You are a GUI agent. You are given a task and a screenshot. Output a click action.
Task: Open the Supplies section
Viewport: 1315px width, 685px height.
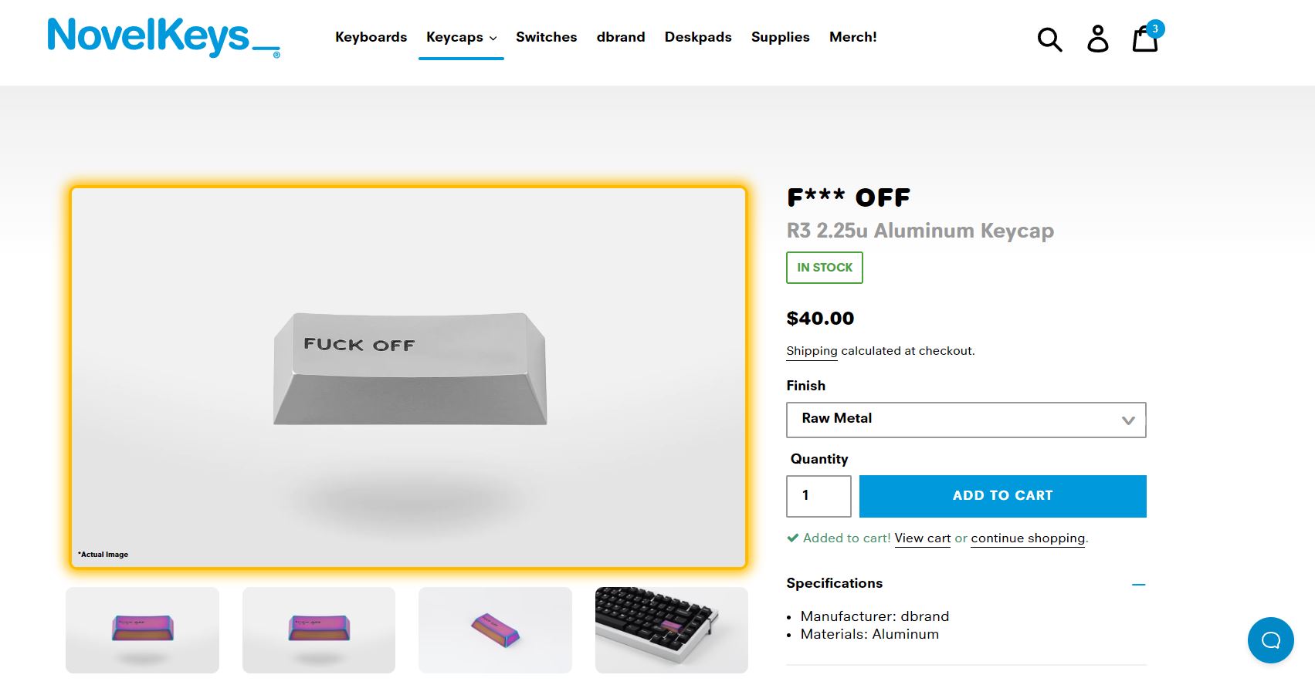(x=780, y=37)
